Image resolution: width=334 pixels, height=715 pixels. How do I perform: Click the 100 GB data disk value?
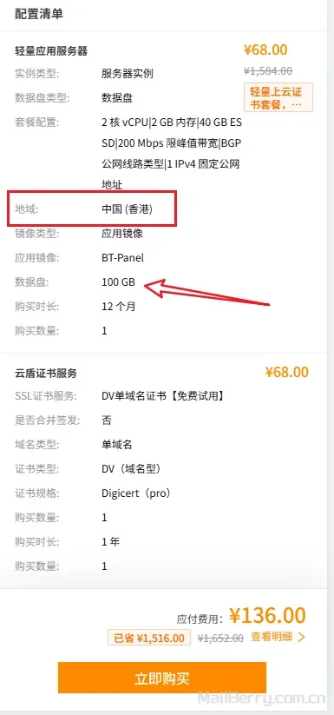(x=118, y=282)
